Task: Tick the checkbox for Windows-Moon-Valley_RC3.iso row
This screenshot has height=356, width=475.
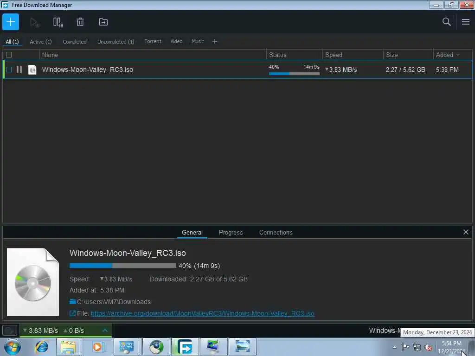Action: click(9, 70)
